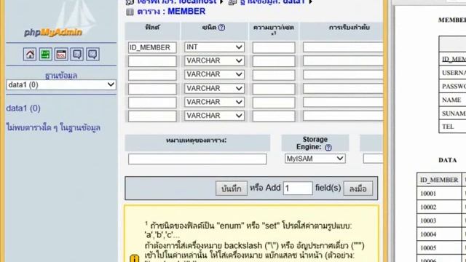466x262 pixels.
Task: Click the ID_MEMBER field name input
Action: (152, 47)
